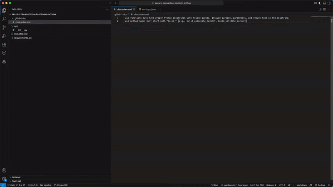Image resolution: width=333 pixels, height=187 pixels.
Task: Synchronize changes via status bar sync counter
Action: 20,185
